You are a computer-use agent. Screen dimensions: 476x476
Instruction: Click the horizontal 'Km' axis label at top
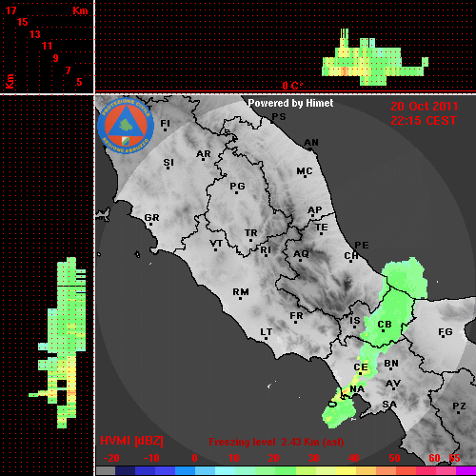[x=80, y=10]
